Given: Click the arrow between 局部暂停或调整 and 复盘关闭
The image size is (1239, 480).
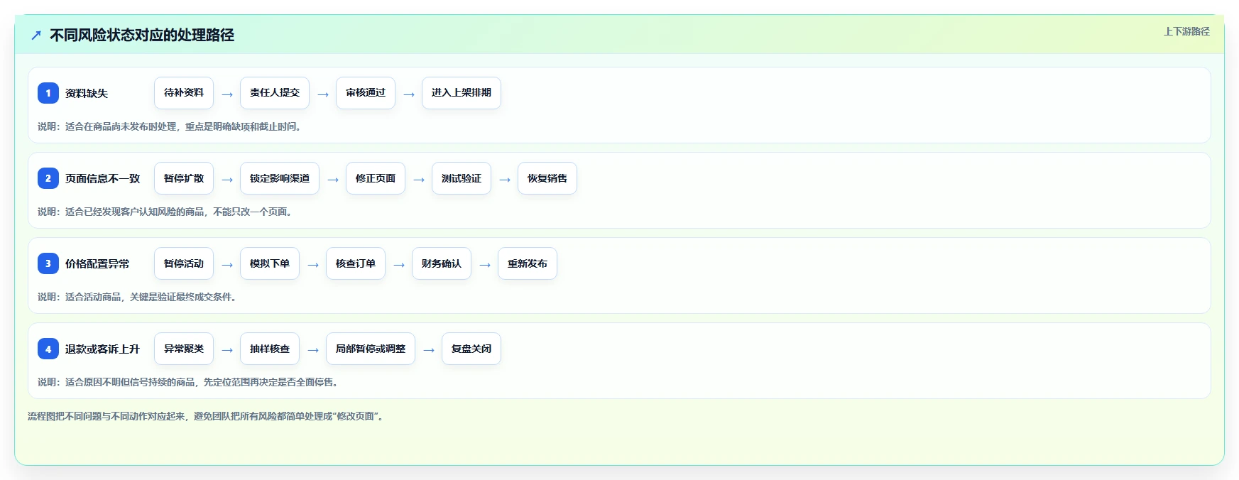Looking at the screenshot, I should click(x=429, y=350).
